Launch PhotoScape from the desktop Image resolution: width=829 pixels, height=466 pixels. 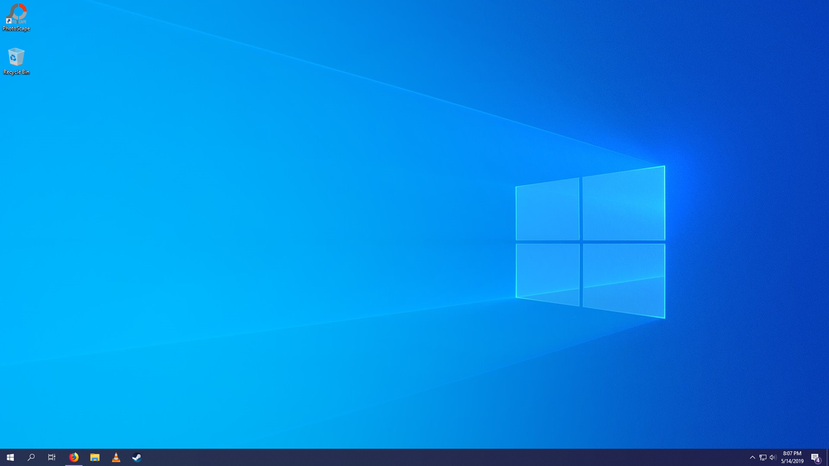click(16, 16)
